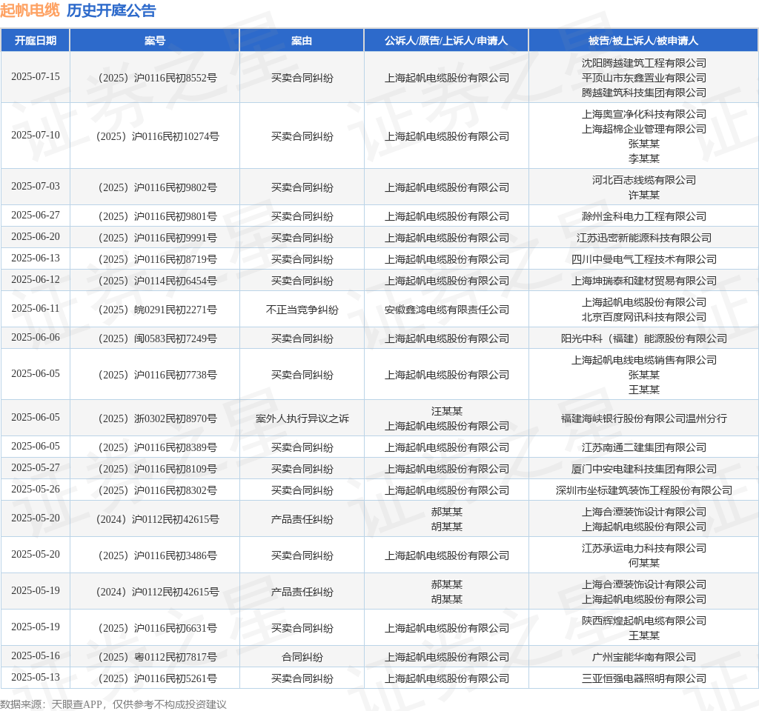Click defendant 阳光中科（福建）能源股份有限公司
Screen dimensions: 759x711
tap(644, 338)
